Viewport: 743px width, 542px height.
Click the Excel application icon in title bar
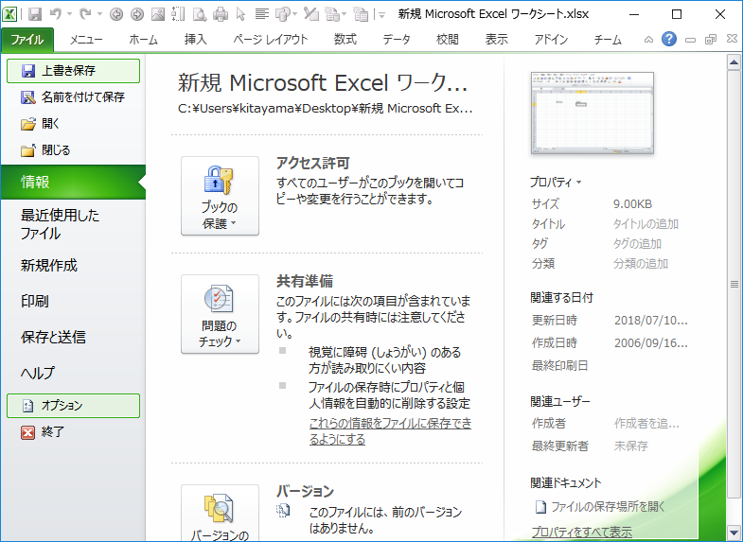pyautogui.click(x=9, y=14)
